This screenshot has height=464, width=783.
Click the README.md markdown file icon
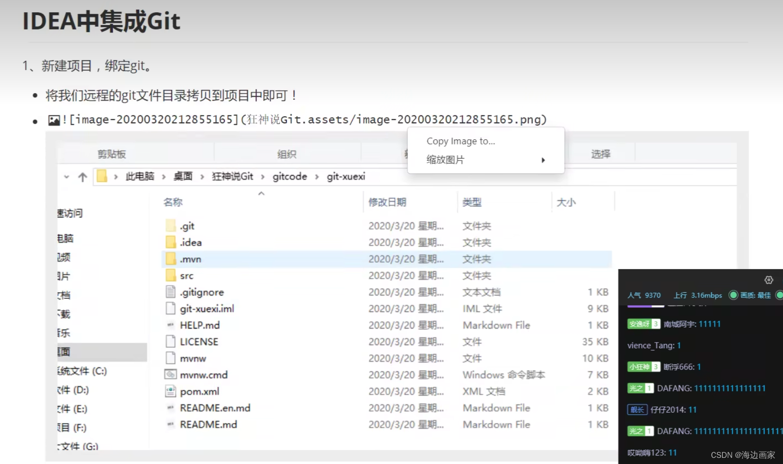[171, 424]
